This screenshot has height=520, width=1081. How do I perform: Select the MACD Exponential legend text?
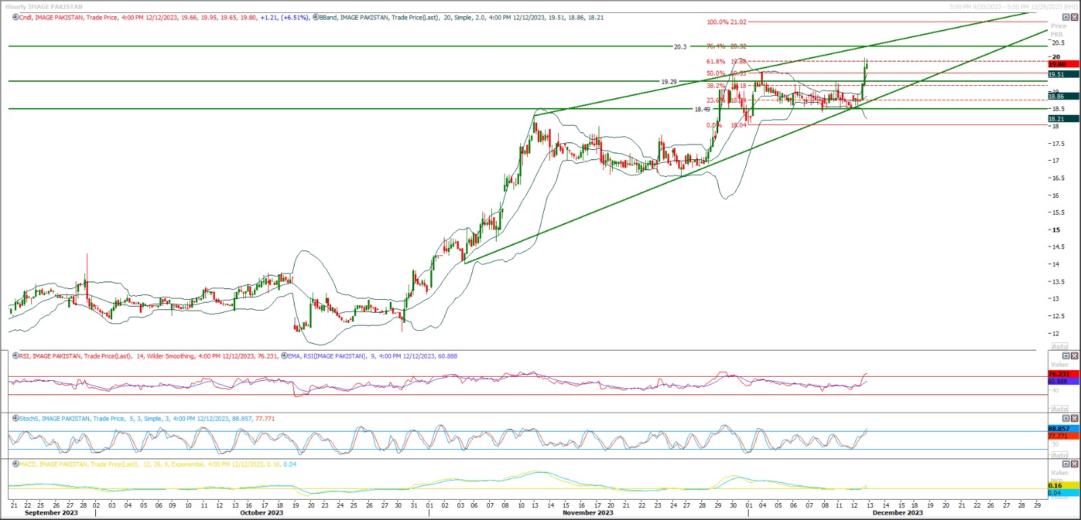click(x=157, y=464)
